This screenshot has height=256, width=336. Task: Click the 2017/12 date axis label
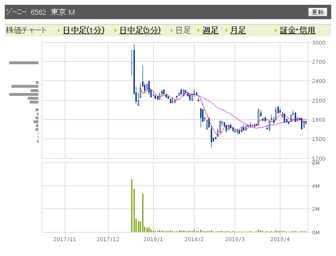click(108, 239)
